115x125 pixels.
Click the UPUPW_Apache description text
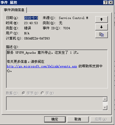point(26,53)
